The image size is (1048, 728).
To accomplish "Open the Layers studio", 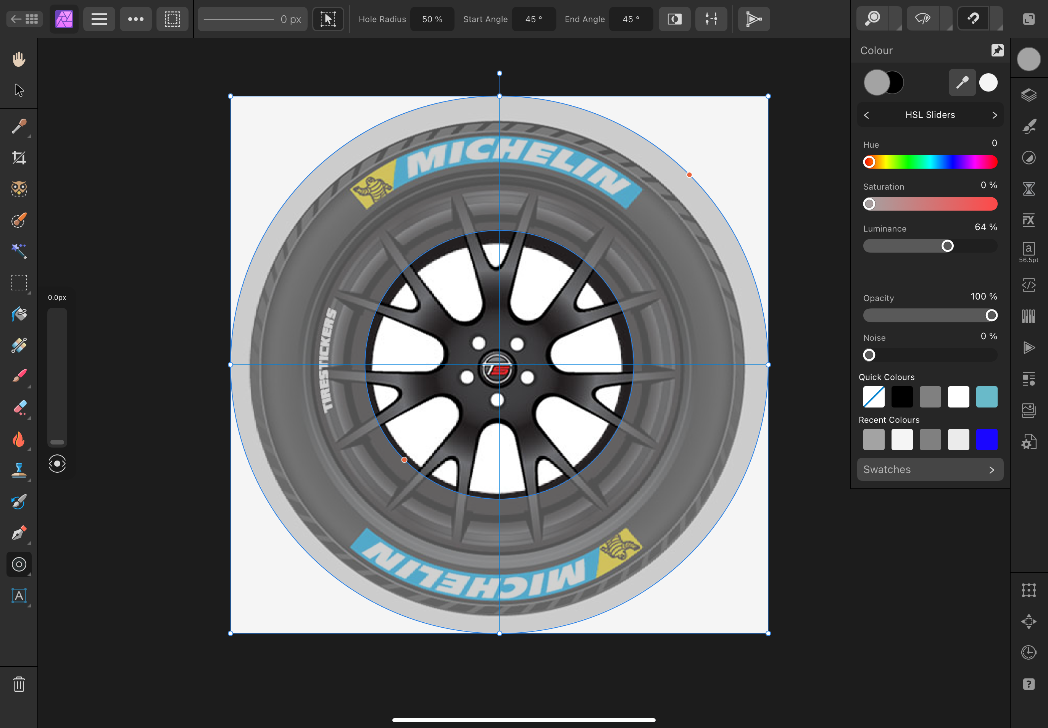I will pyautogui.click(x=1029, y=95).
